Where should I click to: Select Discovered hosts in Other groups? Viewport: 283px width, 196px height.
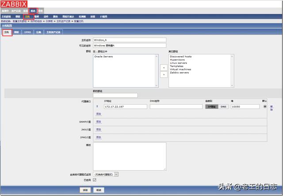[181, 57]
